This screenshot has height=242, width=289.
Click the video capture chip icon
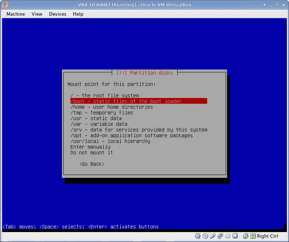point(235,236)
